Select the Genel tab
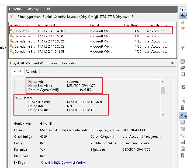The width and height of the screenshot is (187, 168). (x=17, y=71)
